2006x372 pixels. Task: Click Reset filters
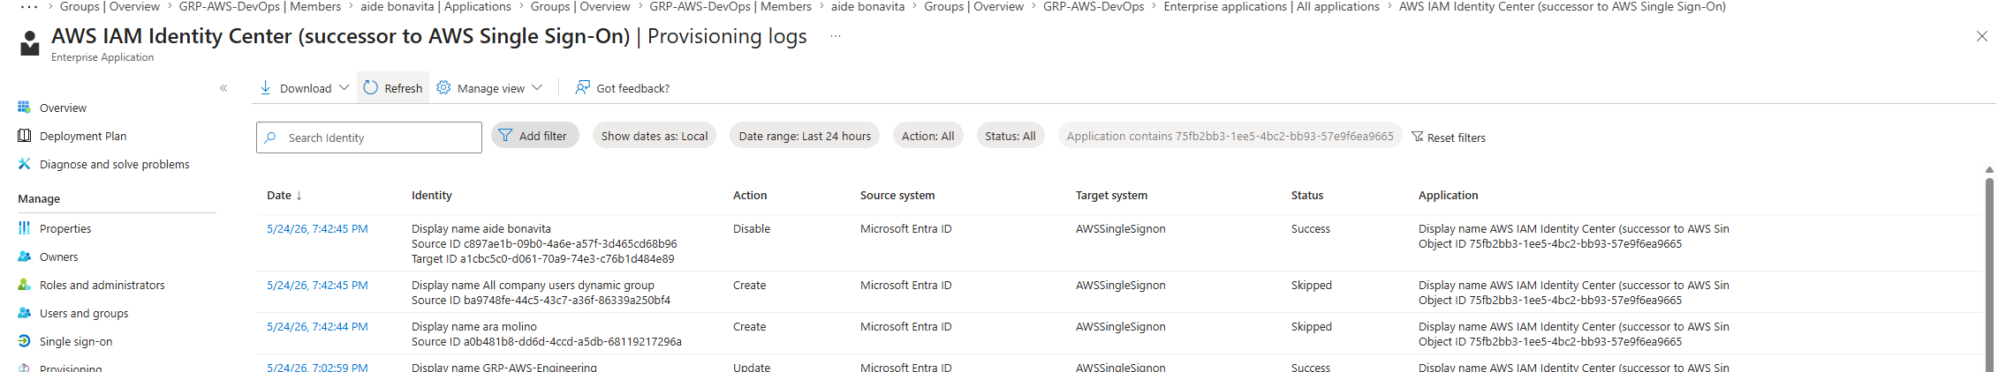pos(1449,138)
